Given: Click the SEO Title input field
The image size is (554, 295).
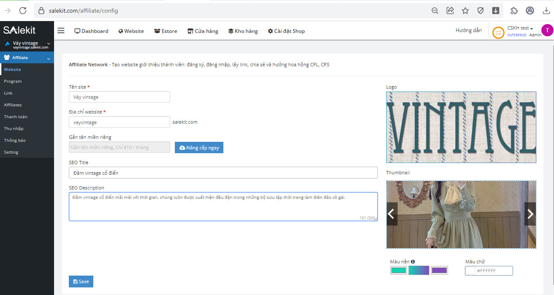Looking at the screenshot, I should 223,173.
